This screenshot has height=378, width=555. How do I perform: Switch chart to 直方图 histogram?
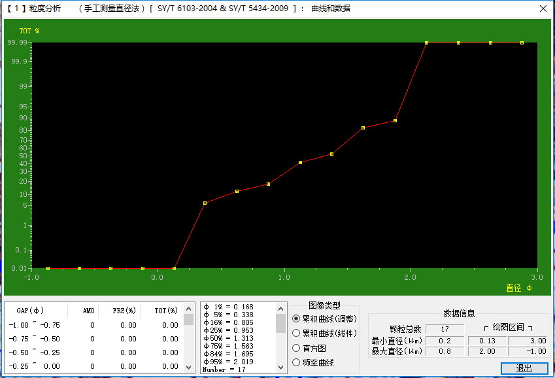pyautogui.click(x=297, y=348)
